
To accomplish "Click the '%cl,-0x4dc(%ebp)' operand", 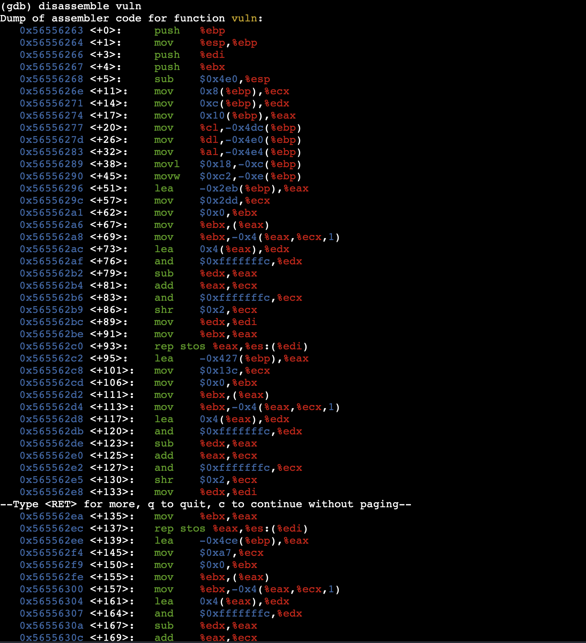I will [x=250, y=128].
